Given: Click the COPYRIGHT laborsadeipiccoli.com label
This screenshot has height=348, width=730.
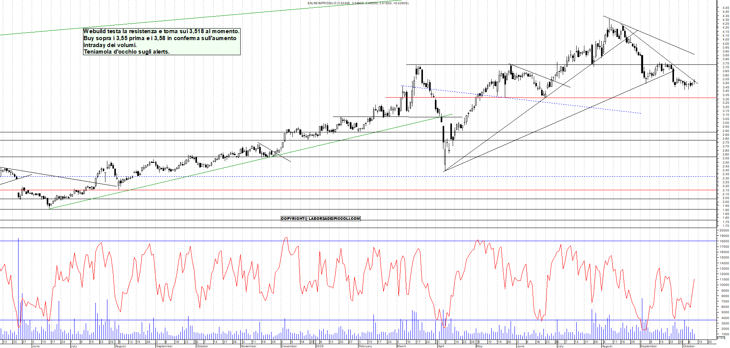Looking at the screenshot, I should [x=321, y=219].
